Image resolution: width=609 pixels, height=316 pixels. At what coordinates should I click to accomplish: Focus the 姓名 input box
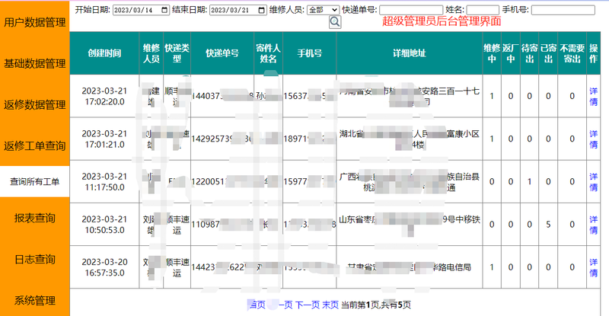[483, 10]
